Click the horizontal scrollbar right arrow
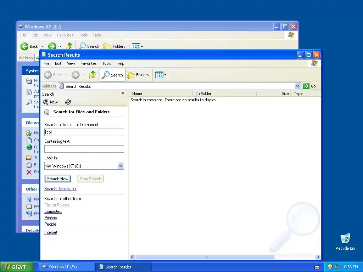363x272 pixels. (318, 257)
